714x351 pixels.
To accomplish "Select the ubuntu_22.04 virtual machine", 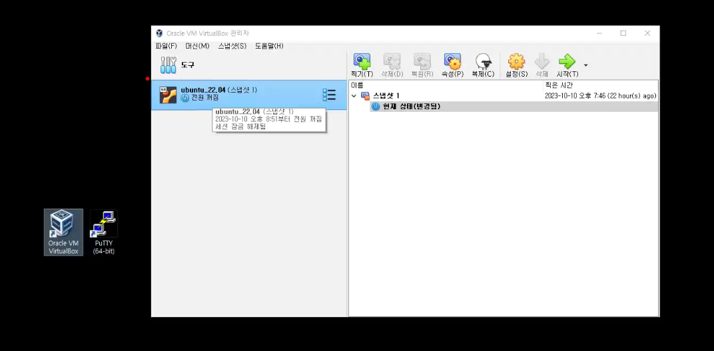I will click(248, 95).
